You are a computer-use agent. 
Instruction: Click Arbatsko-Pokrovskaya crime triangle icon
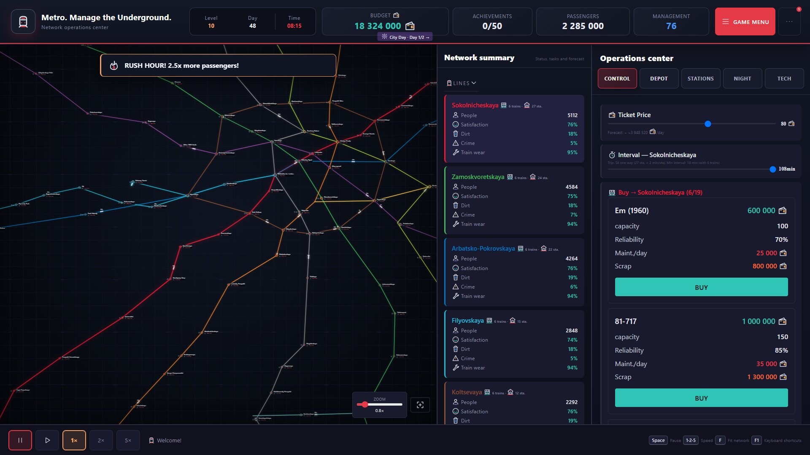pyautogui.click(x=456, y=287)
